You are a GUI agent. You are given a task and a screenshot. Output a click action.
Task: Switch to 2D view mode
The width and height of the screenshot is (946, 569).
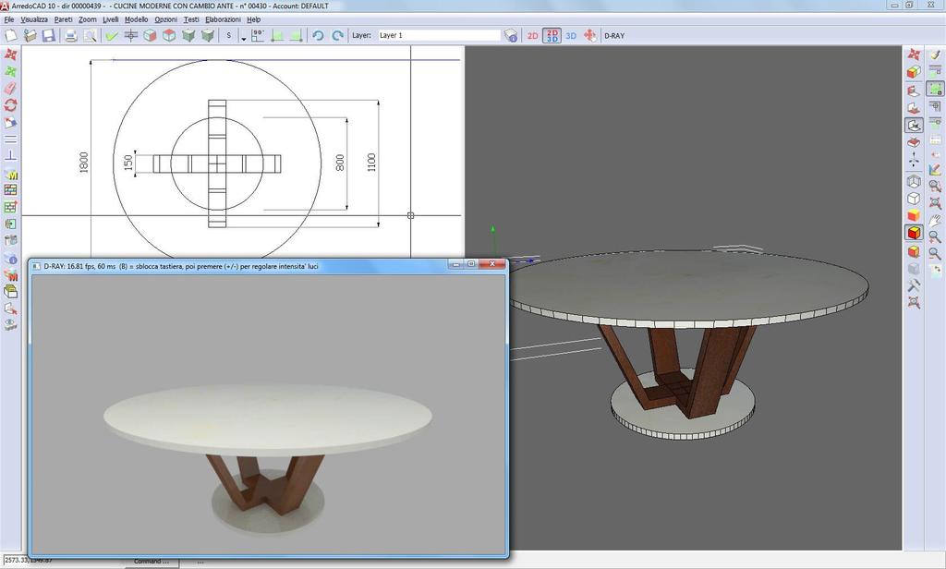coord(532,36)
